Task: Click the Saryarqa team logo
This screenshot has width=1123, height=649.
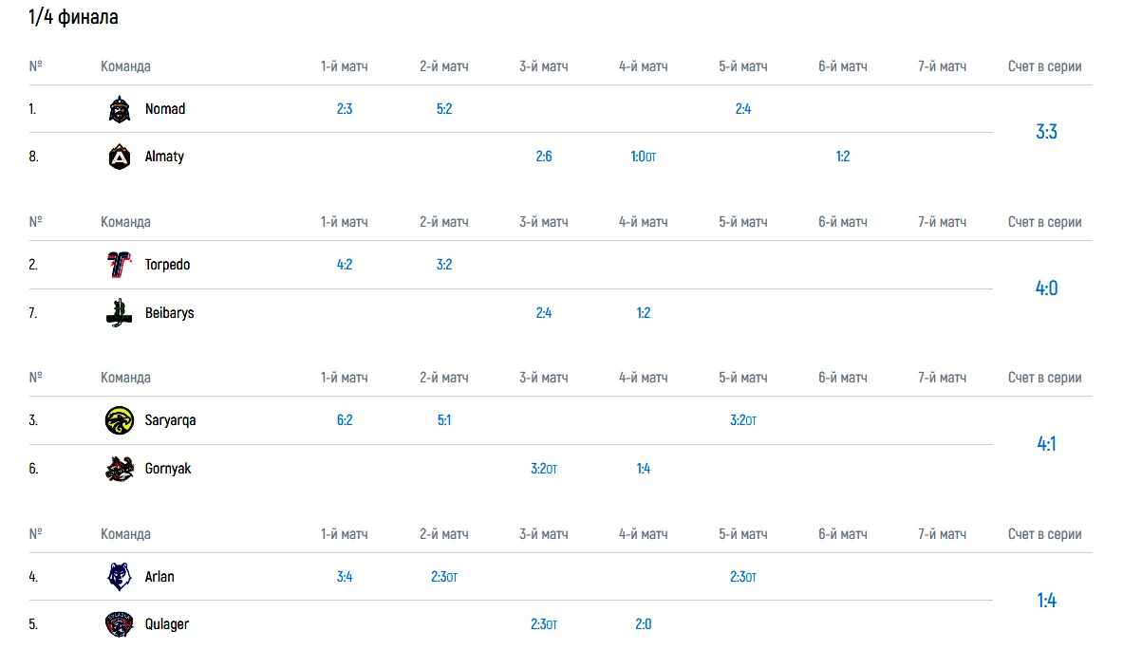Action: pos(119,420)
